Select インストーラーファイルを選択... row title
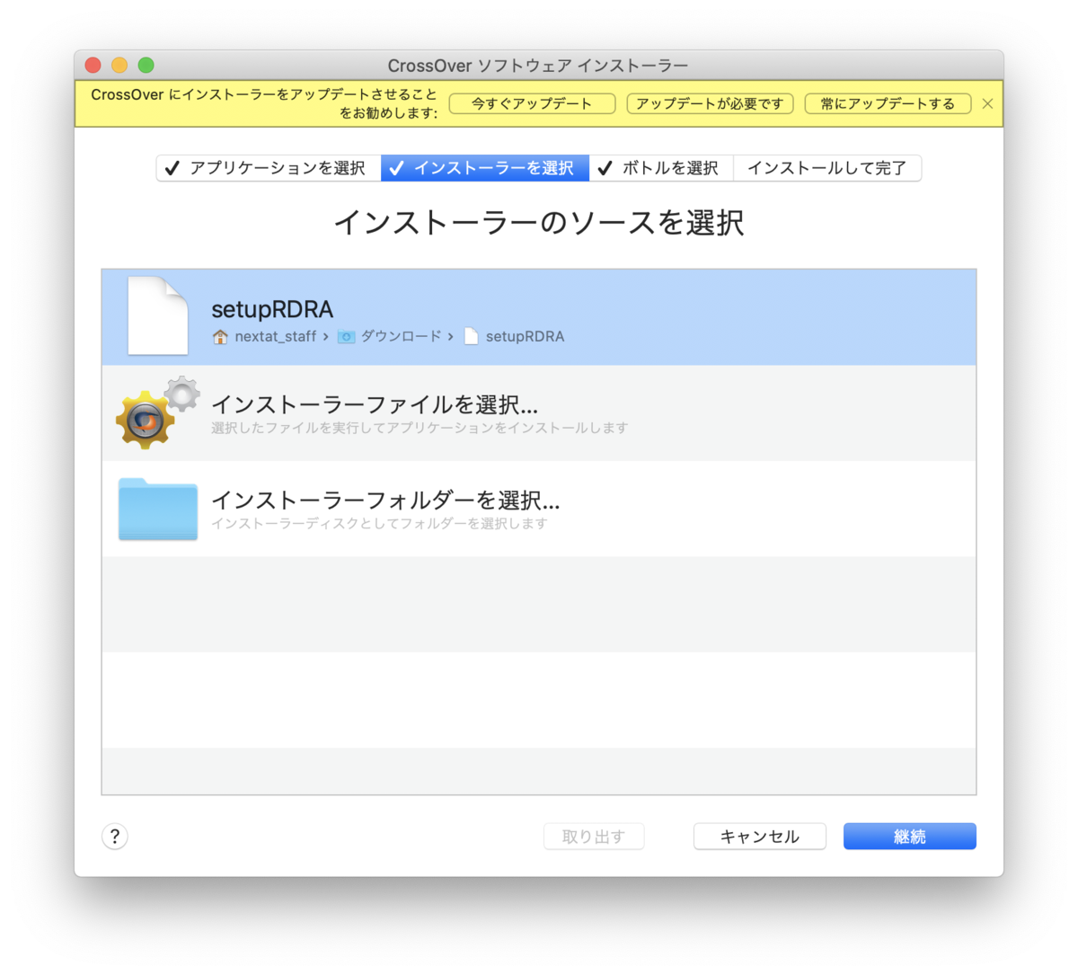 [x=375, y=404]
